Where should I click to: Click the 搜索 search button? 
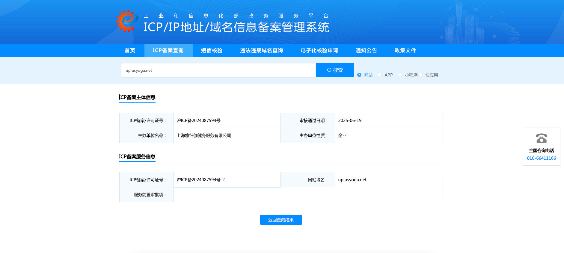(335, 70)
